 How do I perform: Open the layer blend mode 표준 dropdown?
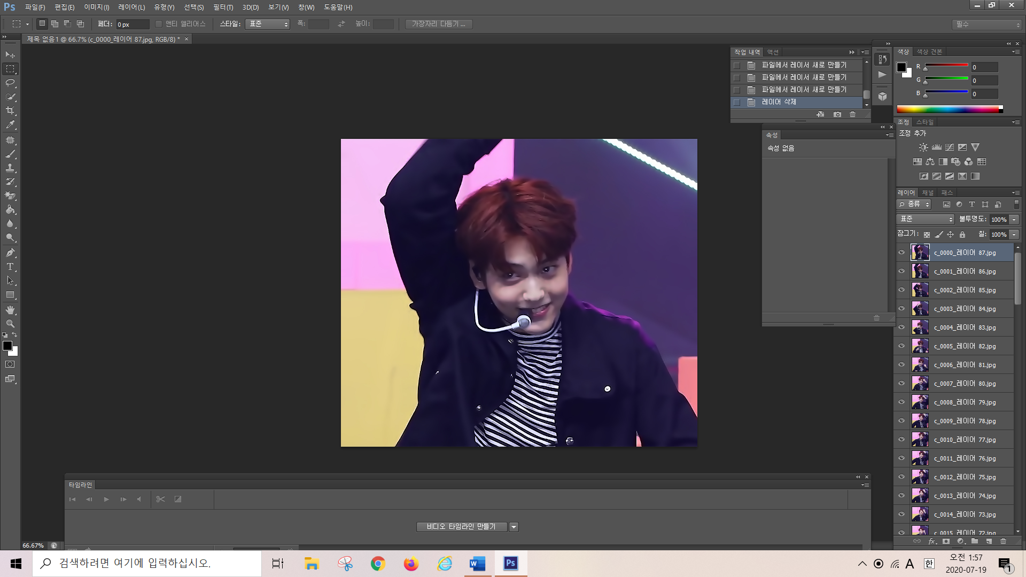pyautogui.click(x=926, y=219)
